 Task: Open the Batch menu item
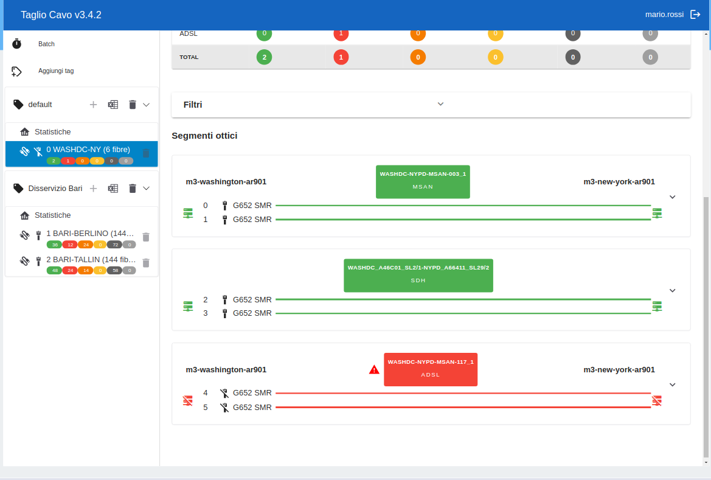[x=46, y=44]
